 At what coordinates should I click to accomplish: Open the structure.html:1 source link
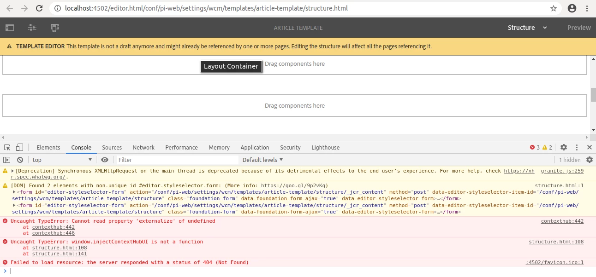[x=559, y=186]
